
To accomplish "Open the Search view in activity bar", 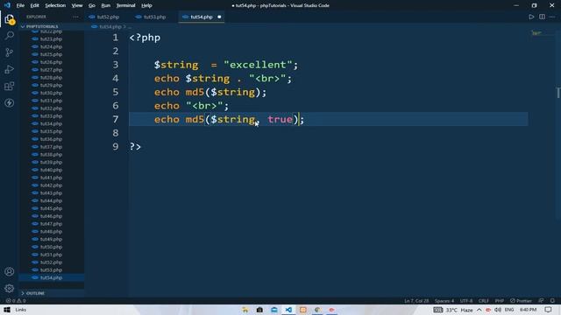I will pos(10,36).
